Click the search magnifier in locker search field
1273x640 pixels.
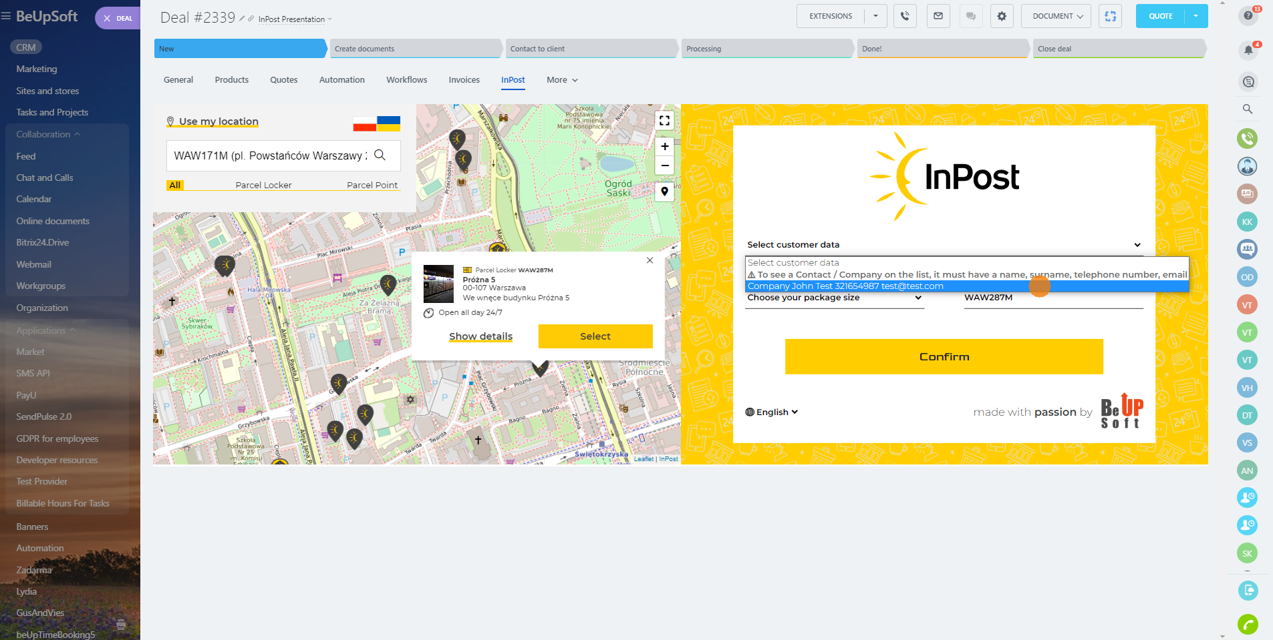380,155
